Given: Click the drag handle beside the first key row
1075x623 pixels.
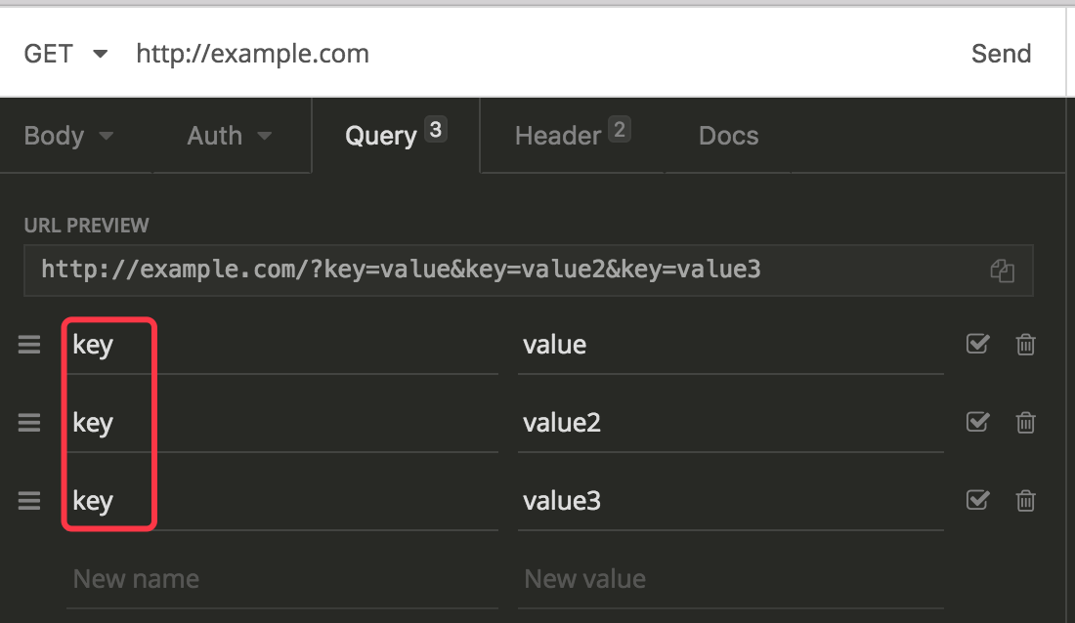Looking at the screenshot, I should [28, 344].
